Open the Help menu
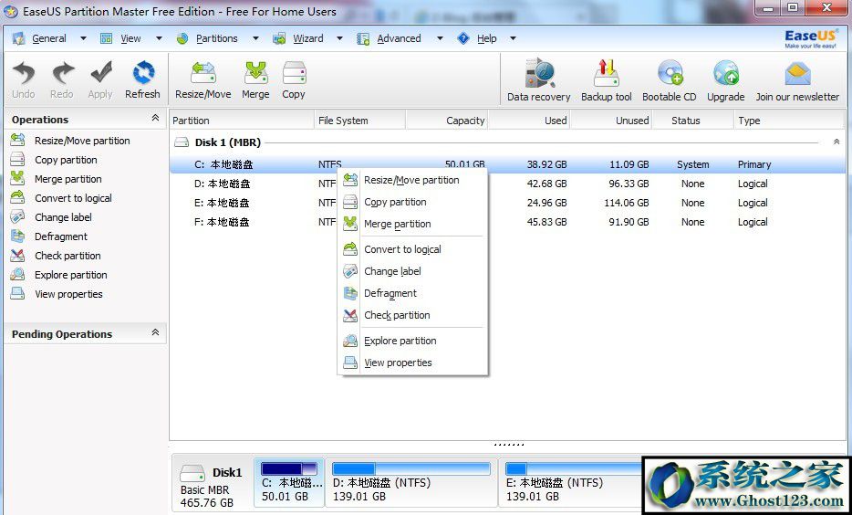Screen dimensions: 852x515 [x=486, y=38]
